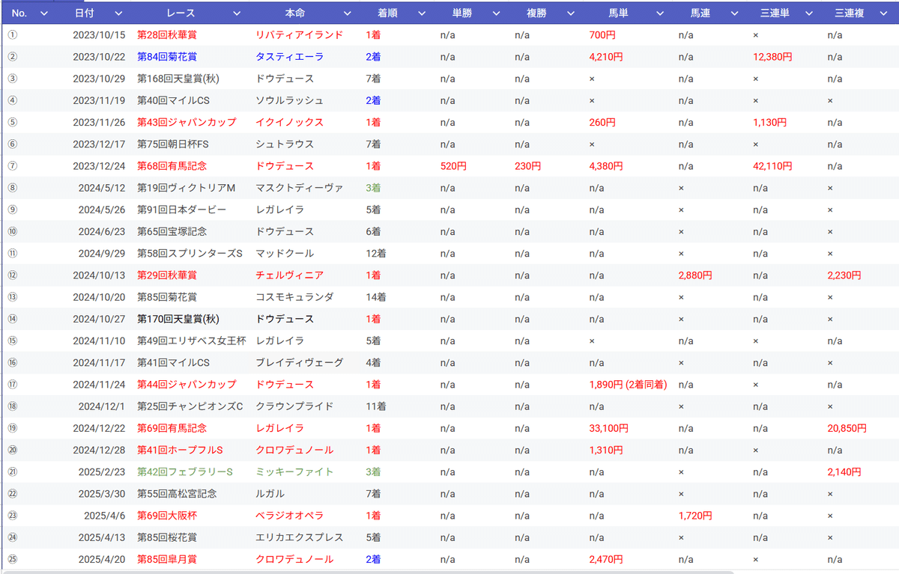Open the filter dropdown on 日付 column
Image resolution: width=899 pixels, height=574 pixels.
click(x=120, y=13)
